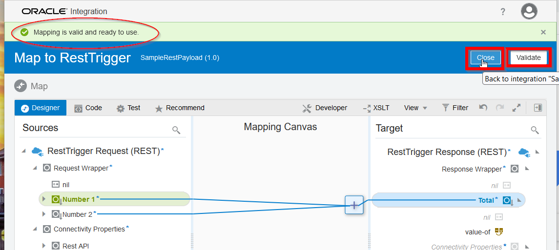This screenshot has height=250, width=559.
Task: Expand the Number 2 source node
Action: coord(44,214)
